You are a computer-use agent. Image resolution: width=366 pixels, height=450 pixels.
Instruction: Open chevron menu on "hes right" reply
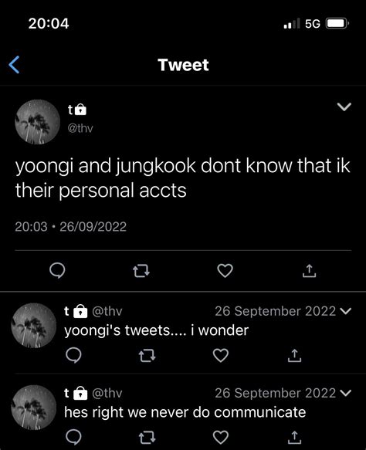pos(345,393)
